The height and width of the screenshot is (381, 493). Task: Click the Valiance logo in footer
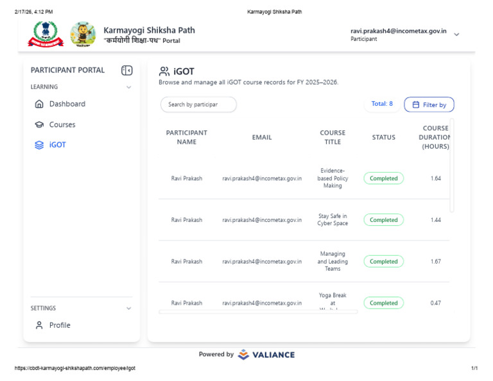click(x=266, y=355)
